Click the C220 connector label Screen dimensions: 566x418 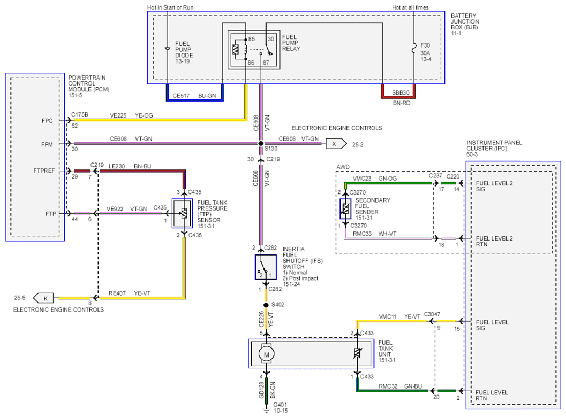453,176
